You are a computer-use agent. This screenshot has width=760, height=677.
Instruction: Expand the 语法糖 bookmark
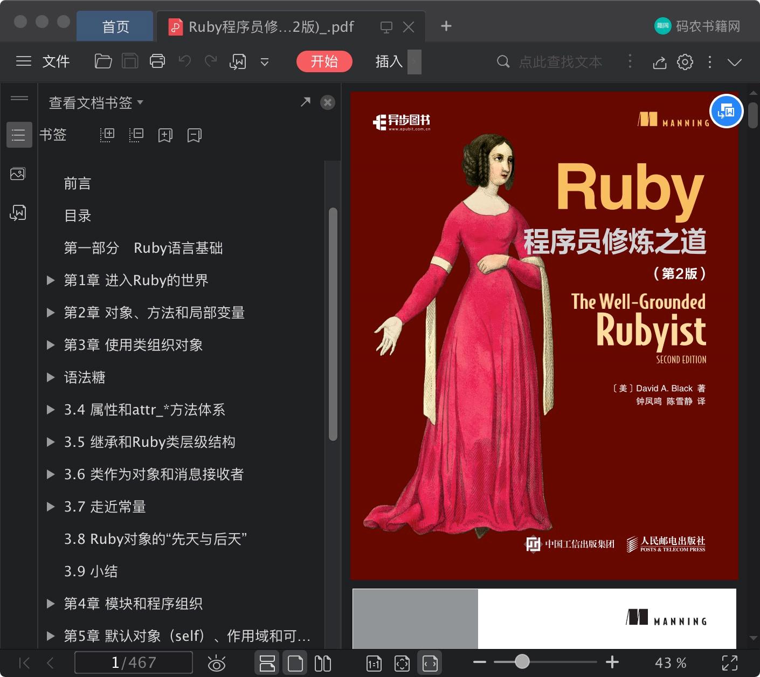[x=51, y=377]
